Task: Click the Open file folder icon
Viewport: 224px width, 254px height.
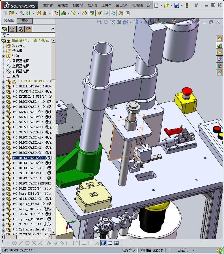Action: pos(166,5)
